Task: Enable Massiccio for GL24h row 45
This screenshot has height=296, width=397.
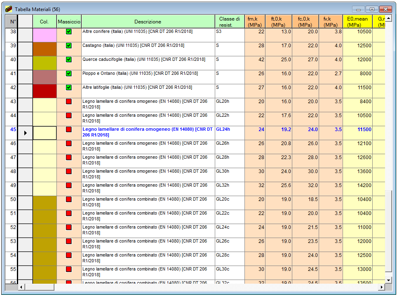Action: click(x=69, y=129)
